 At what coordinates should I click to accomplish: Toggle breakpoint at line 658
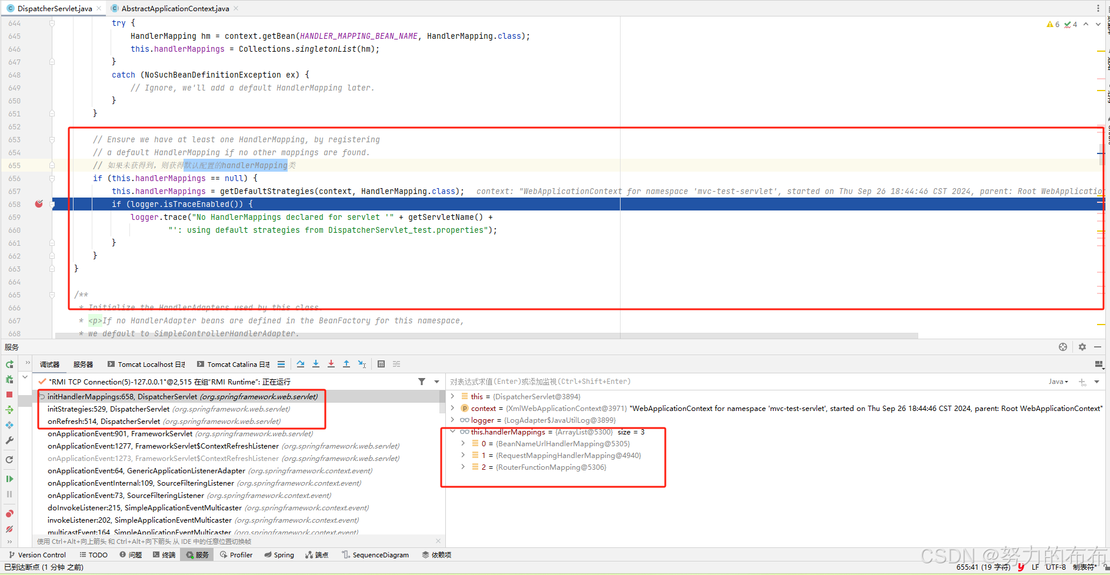click(x=39, y=204)
